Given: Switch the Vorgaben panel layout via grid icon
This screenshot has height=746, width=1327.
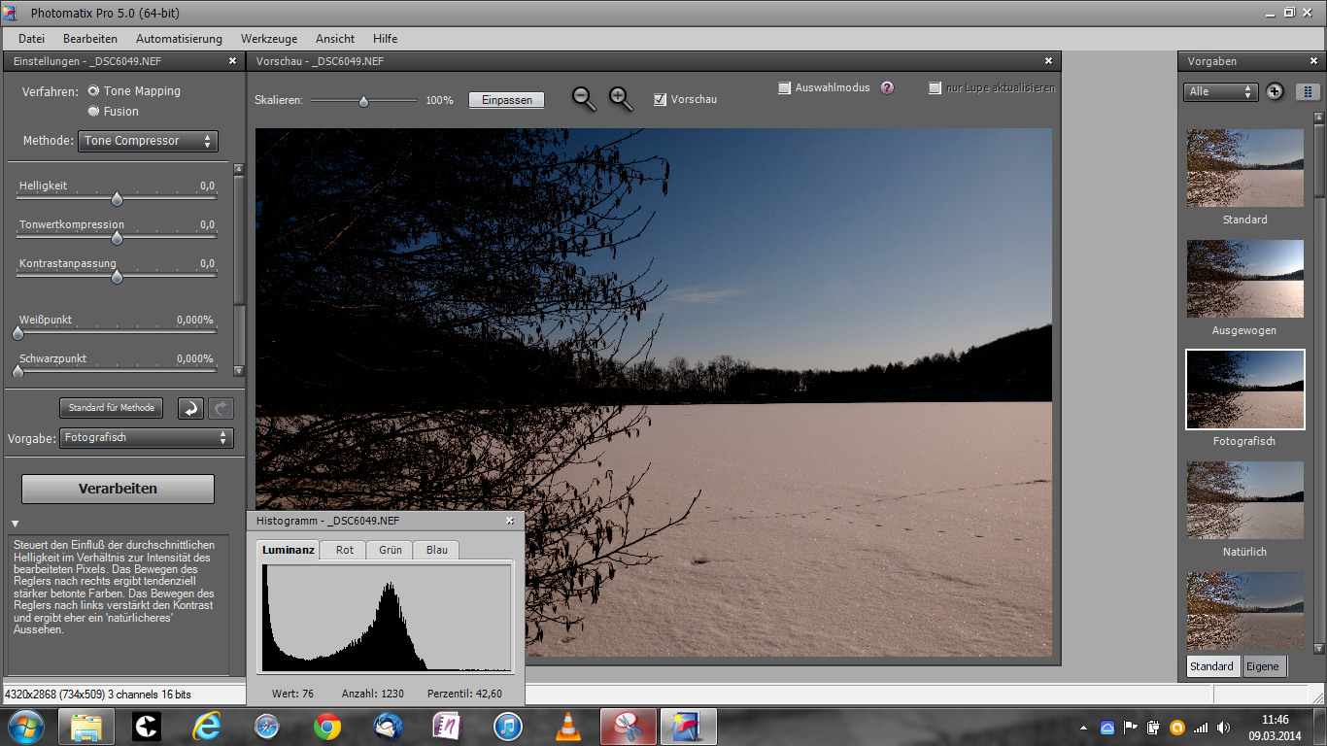Looking at the screenshot, I should [x=1308, y=91].
